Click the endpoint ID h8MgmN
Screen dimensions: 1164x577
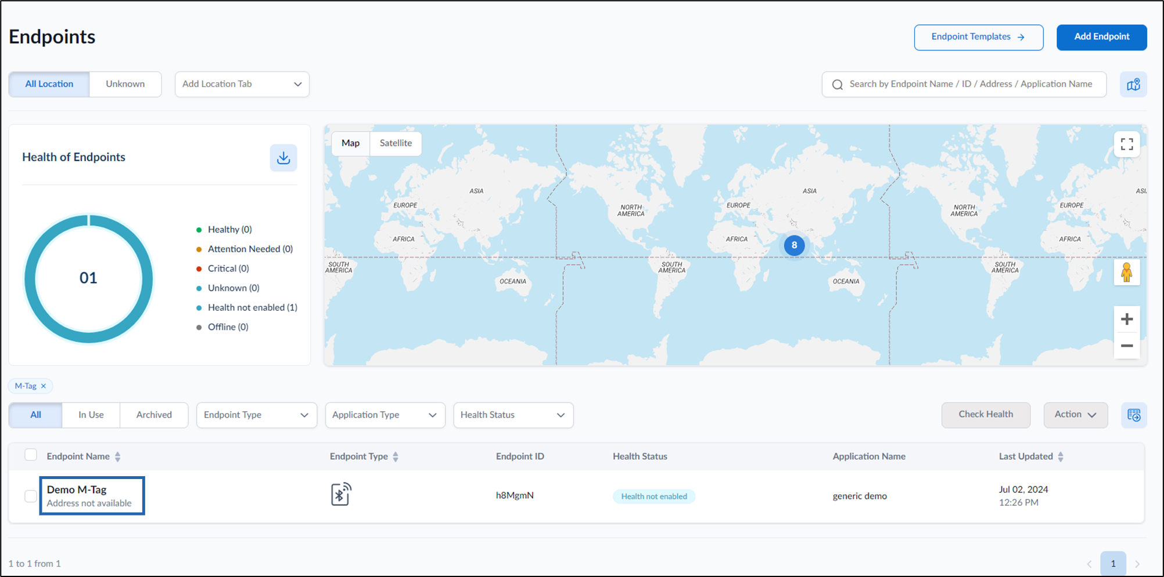click(x=515, y=496)
